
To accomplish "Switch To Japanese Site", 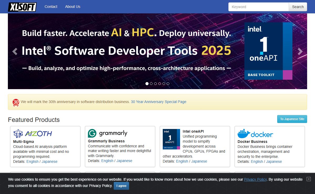I will [292, 119].
